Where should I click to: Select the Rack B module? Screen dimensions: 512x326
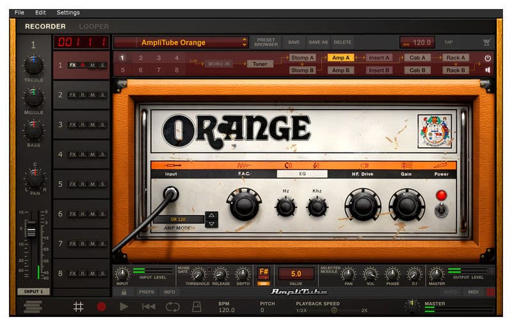(456, 70)
